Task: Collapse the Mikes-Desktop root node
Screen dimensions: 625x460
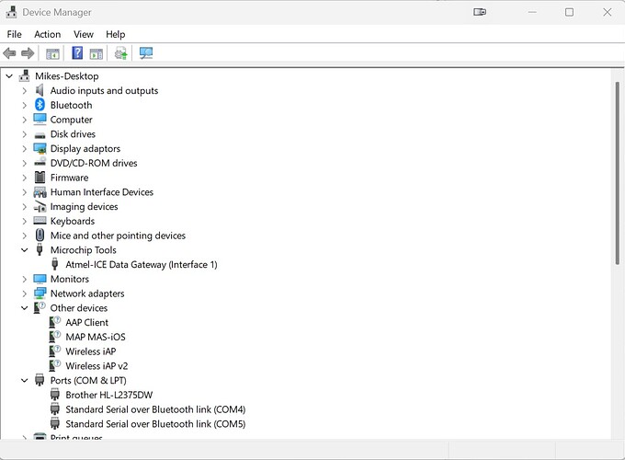Action: point(9,75)
